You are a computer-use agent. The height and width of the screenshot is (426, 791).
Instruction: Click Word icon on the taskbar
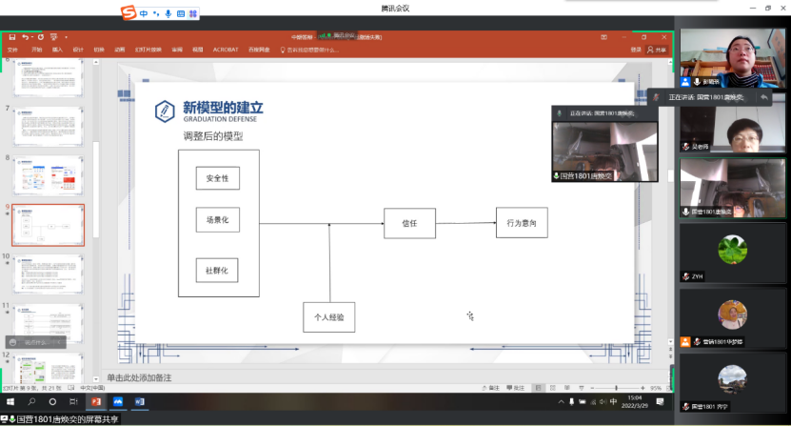140,402
